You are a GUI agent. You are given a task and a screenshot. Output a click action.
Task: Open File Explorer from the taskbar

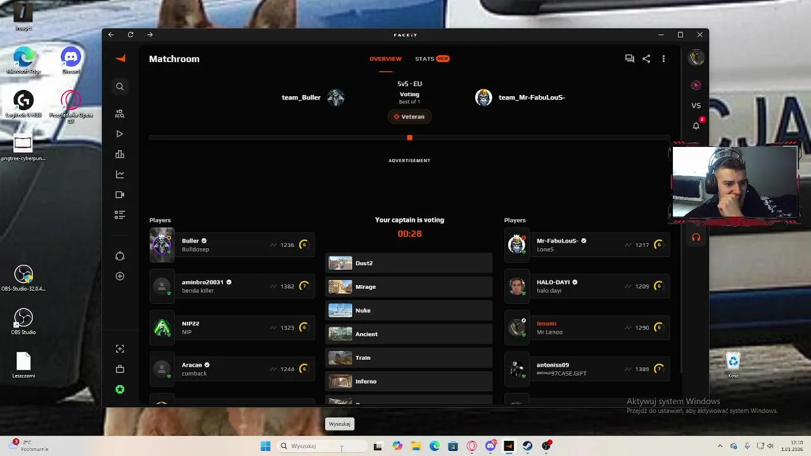click(x=416, y=446)
